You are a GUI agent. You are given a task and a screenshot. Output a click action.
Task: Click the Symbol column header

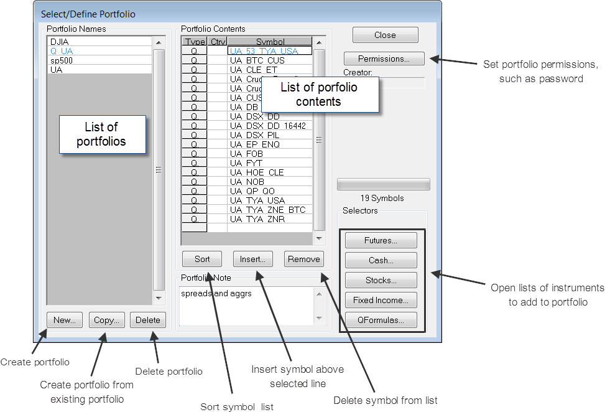click(269, 42)
